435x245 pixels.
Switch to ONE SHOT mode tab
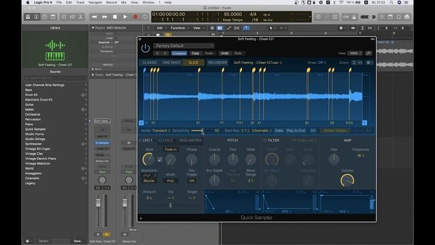pyautogui.click(x=171, y=63)
